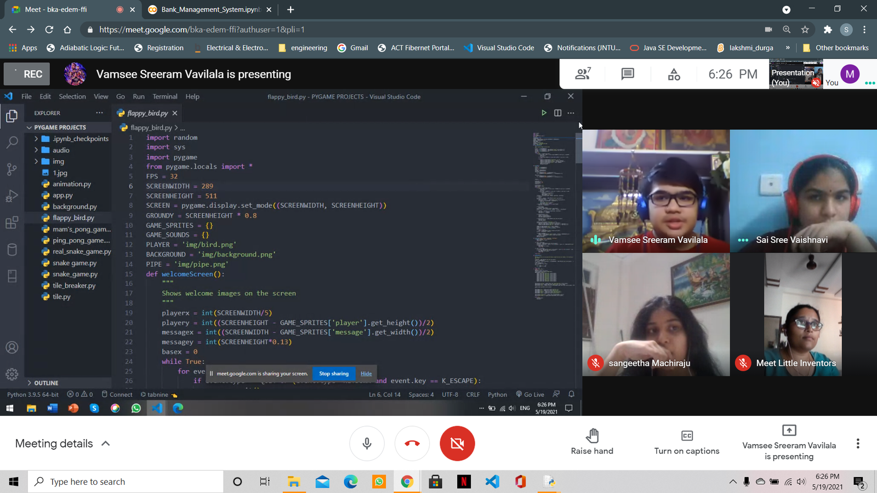Open the Run and Debug panel
This screenshot has width=877, height=493.
click(12, 196)
